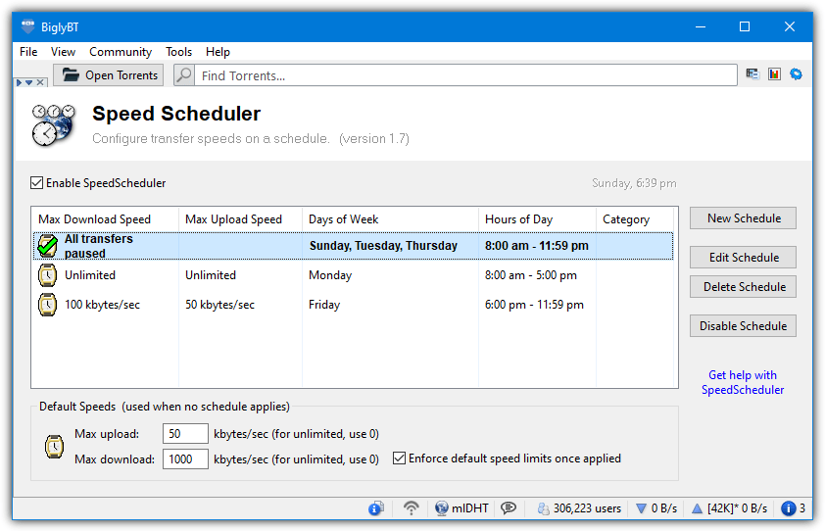Click '8:00 am - 5:00 pm' cell
The width and height of the screenshot is (825, 531).
click(531, 275)
